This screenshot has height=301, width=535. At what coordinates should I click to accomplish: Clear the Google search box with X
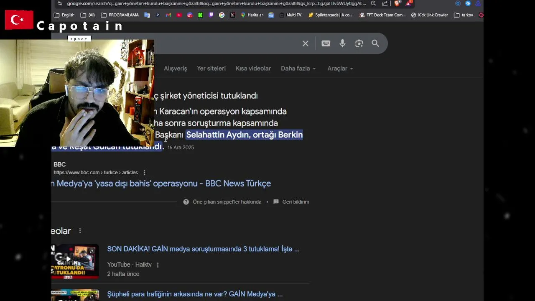coord(306,43)
